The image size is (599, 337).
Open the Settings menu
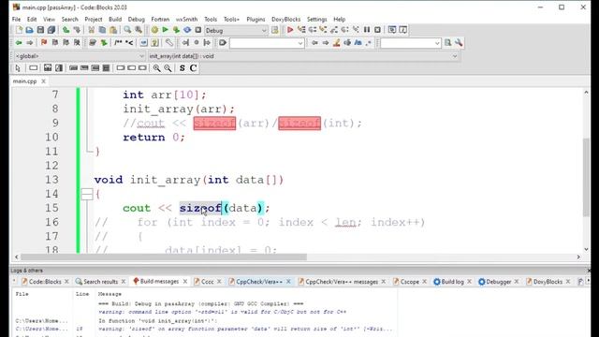(316, 19)
